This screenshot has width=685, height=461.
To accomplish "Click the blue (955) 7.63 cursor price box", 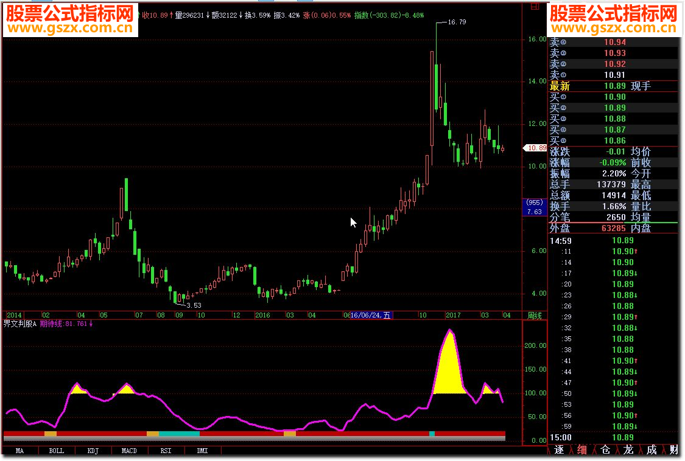I will (x=534, y=207).
